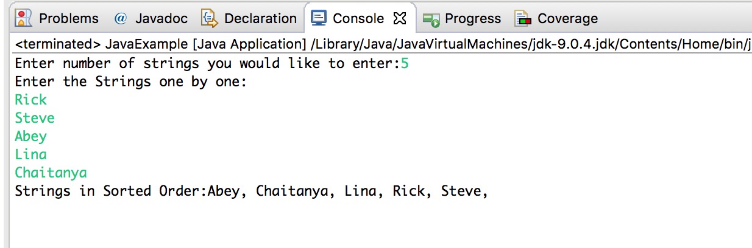This screenshot has height=248, width=752.
Task: Click the Problems view icon
Action: coord(24,18)
